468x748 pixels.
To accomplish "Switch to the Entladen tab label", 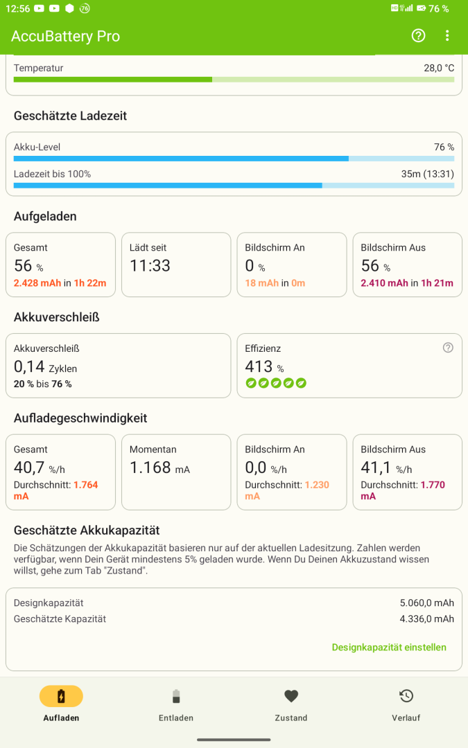I will coord(176,718).
